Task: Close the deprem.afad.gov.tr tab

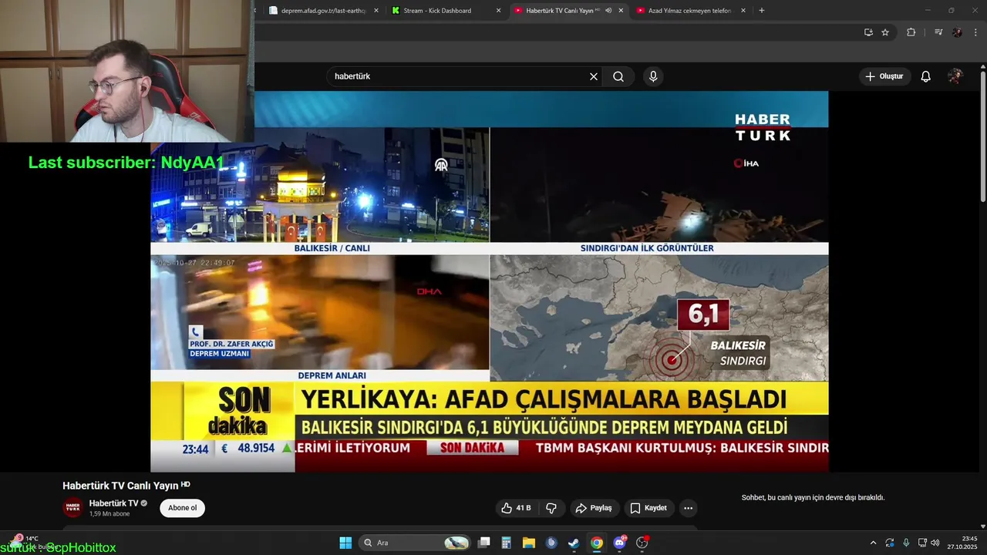Action: pos(376,11)
